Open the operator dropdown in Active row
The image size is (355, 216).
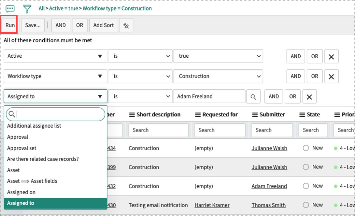pyautogui.click(x=140, y=56)
